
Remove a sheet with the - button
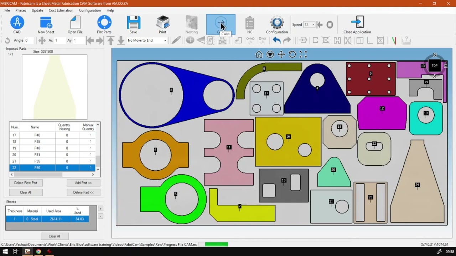100,216
